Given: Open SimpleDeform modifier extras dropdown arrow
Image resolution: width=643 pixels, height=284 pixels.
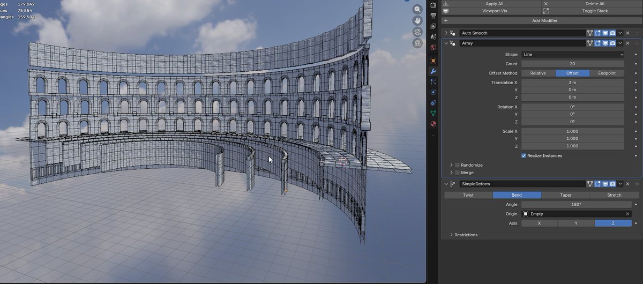Looking at the screenshot, I should click(x=620, y=184).
